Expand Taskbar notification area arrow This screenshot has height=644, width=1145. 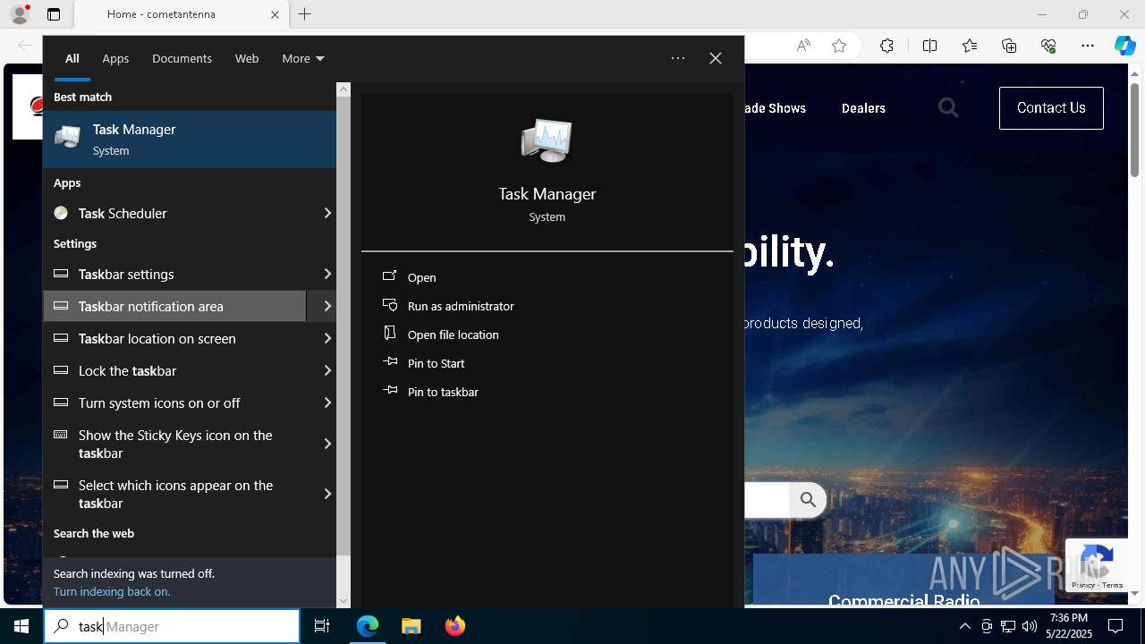click(327, 306)
